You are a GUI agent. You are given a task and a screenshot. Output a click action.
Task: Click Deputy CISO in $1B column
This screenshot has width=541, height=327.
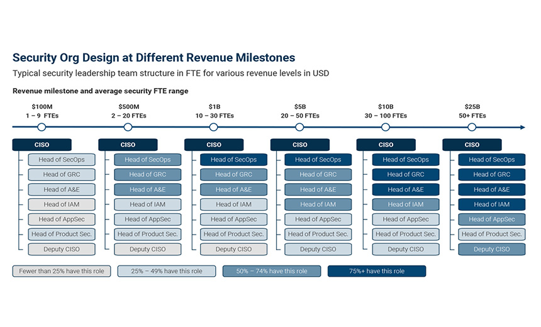233,250
